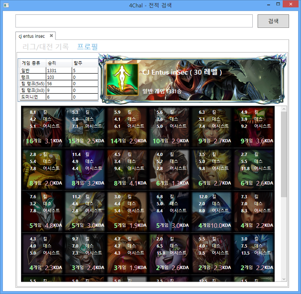Close the cj entus insec tab
Image resolution: width=301 pixels, height=294 pixels.
pos(51,36)
